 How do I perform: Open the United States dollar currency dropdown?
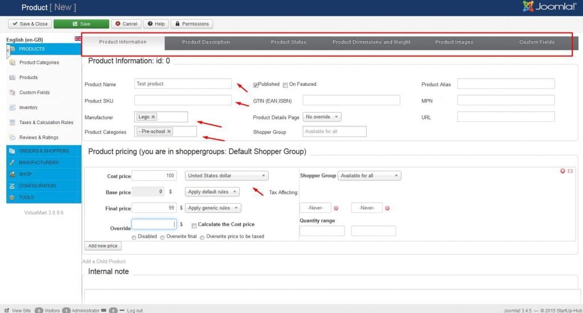coord(227,176)
